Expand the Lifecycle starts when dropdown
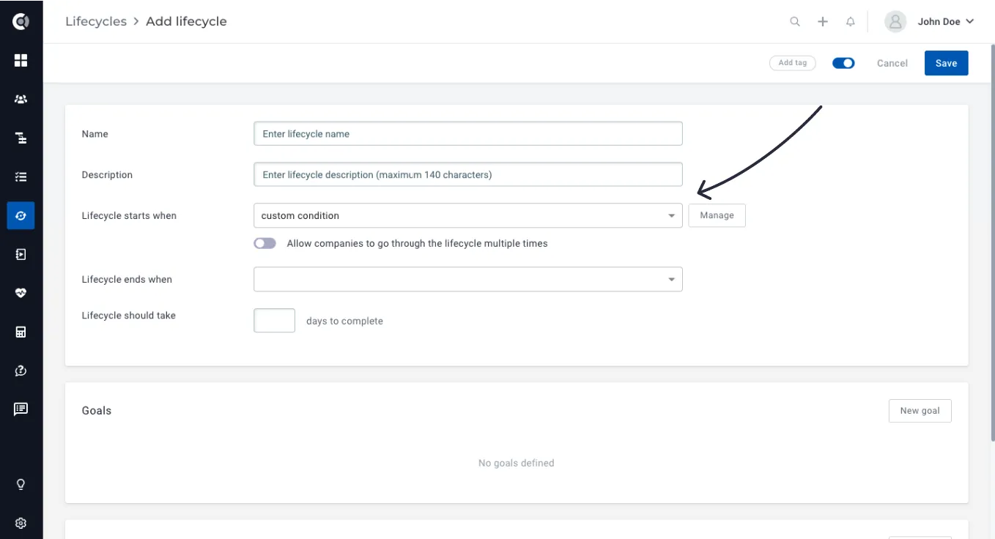Viewport: 995px width, 539px height. click(468, 215)
